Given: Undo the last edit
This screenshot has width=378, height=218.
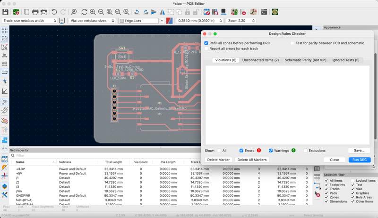Looking at the screenshot, I should click(x=54, y=12).
